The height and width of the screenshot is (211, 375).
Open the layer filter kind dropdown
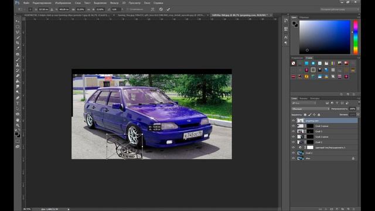point(304,103)
